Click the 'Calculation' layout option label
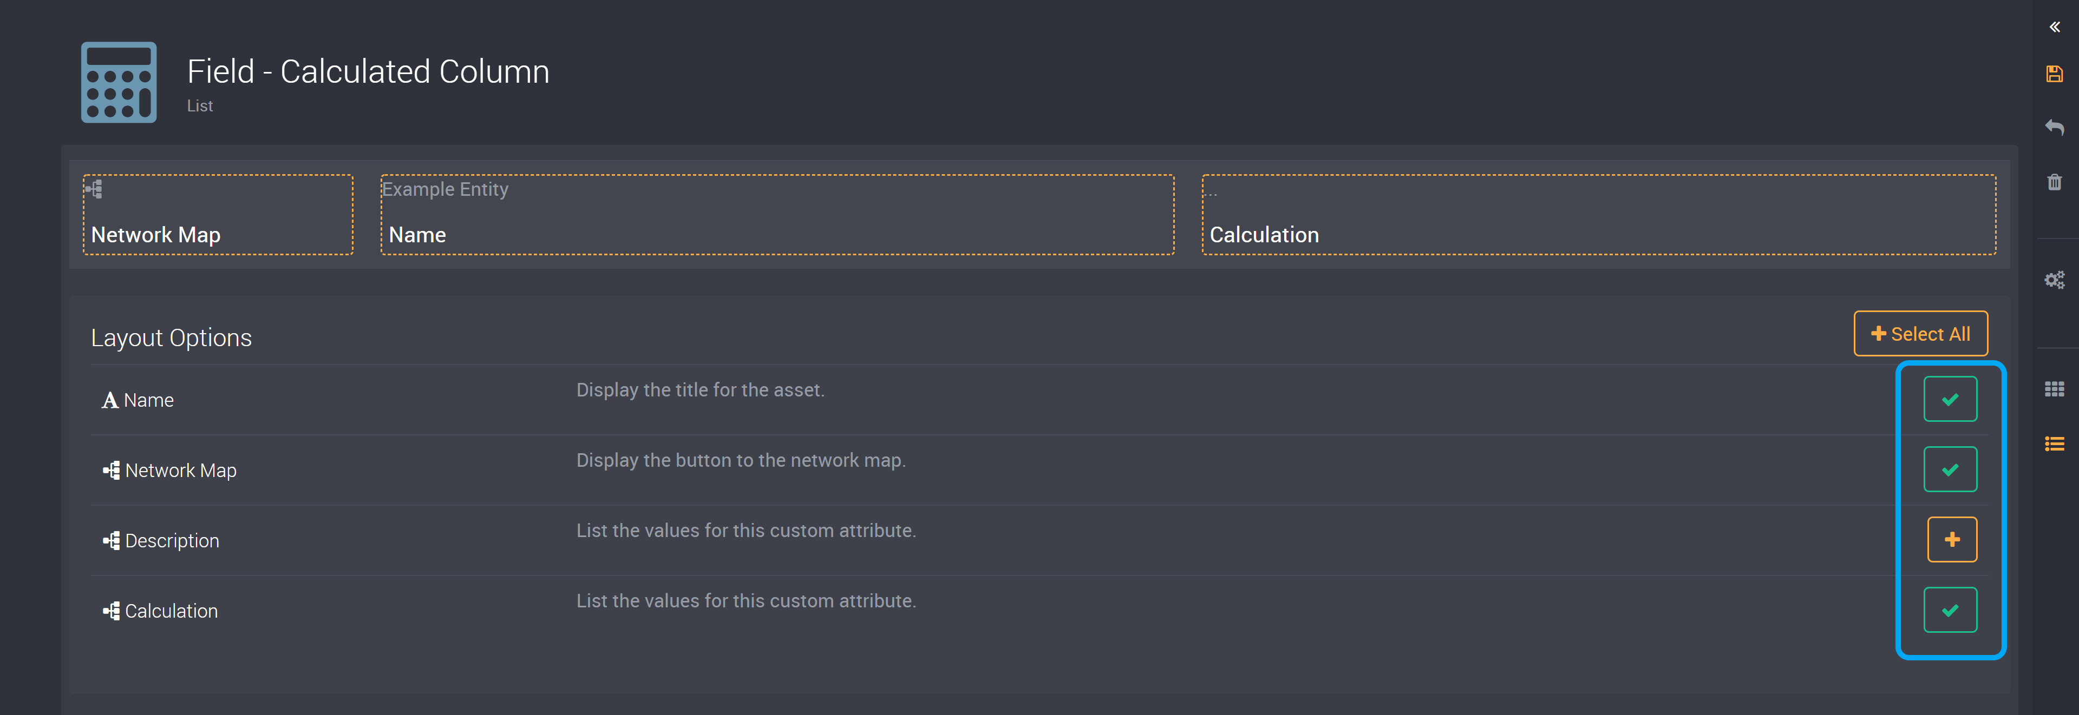This screenshot has width=2079, height=715. click(x=171, y=611)
